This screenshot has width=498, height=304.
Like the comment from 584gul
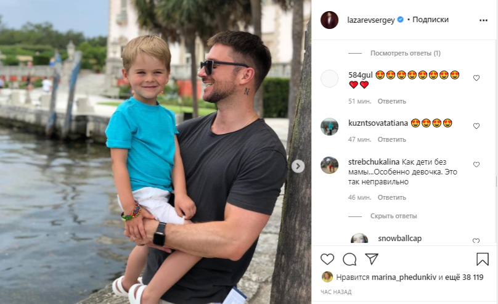[476, 78]
